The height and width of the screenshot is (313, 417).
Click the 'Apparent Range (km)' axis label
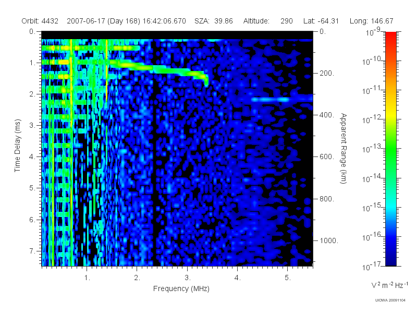coord(344,149)
